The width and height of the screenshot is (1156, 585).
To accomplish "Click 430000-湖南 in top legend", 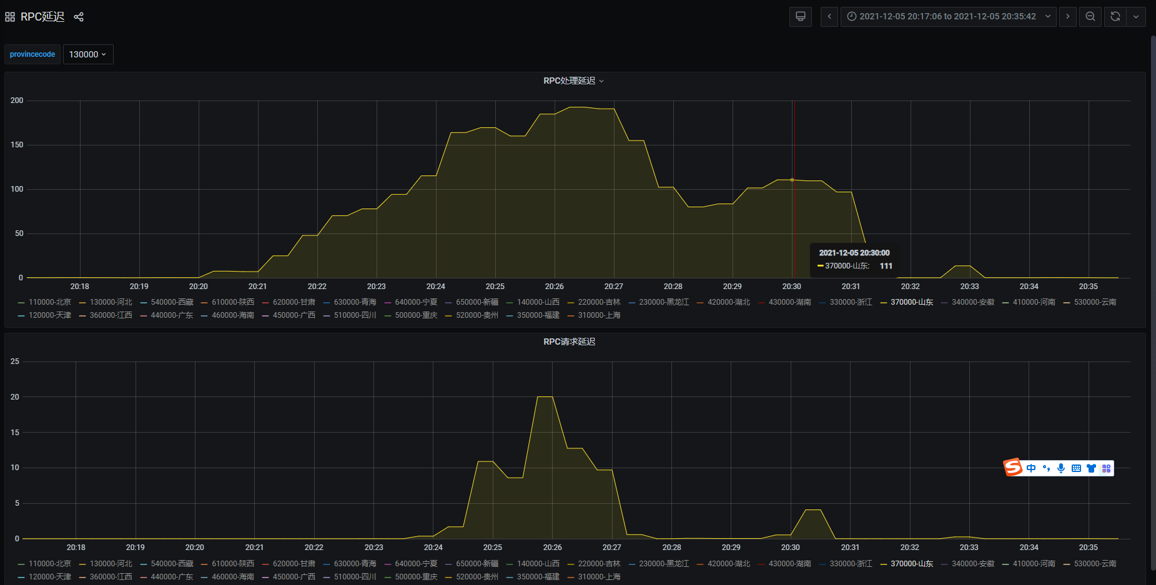I will coord(790,302).
